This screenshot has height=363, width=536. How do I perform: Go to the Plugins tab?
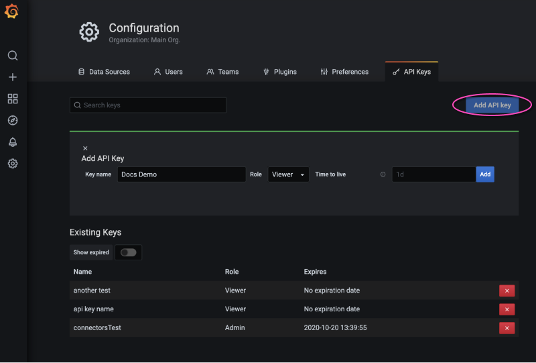(279, 72)
